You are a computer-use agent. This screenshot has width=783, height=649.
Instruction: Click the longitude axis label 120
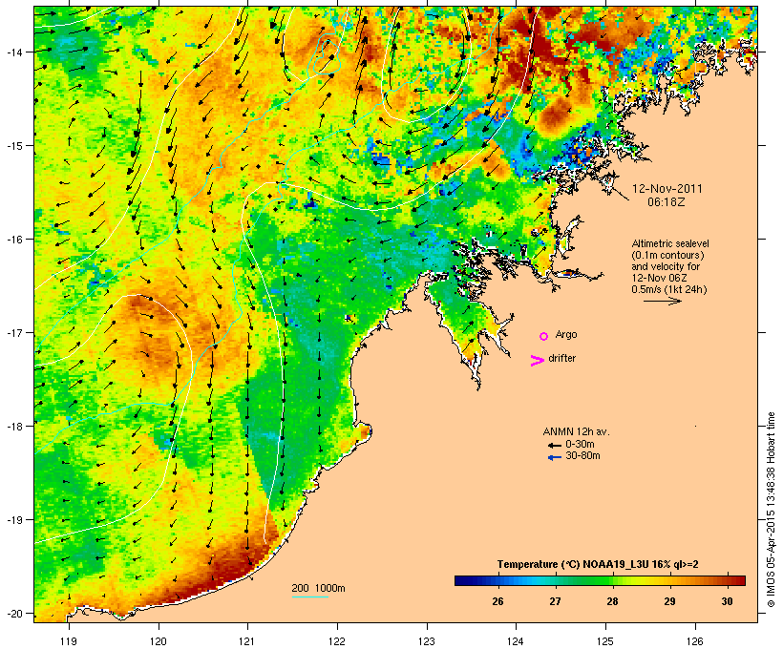[x=159, y=641]
